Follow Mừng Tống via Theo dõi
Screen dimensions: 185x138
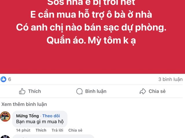51,116
